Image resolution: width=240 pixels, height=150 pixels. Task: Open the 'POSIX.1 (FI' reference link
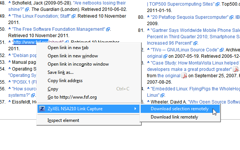click(x=24, y=82)
